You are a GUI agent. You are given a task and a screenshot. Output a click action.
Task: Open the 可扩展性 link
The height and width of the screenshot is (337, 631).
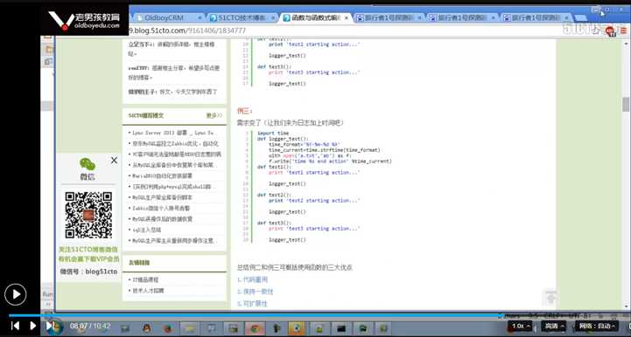click(252, 304)
